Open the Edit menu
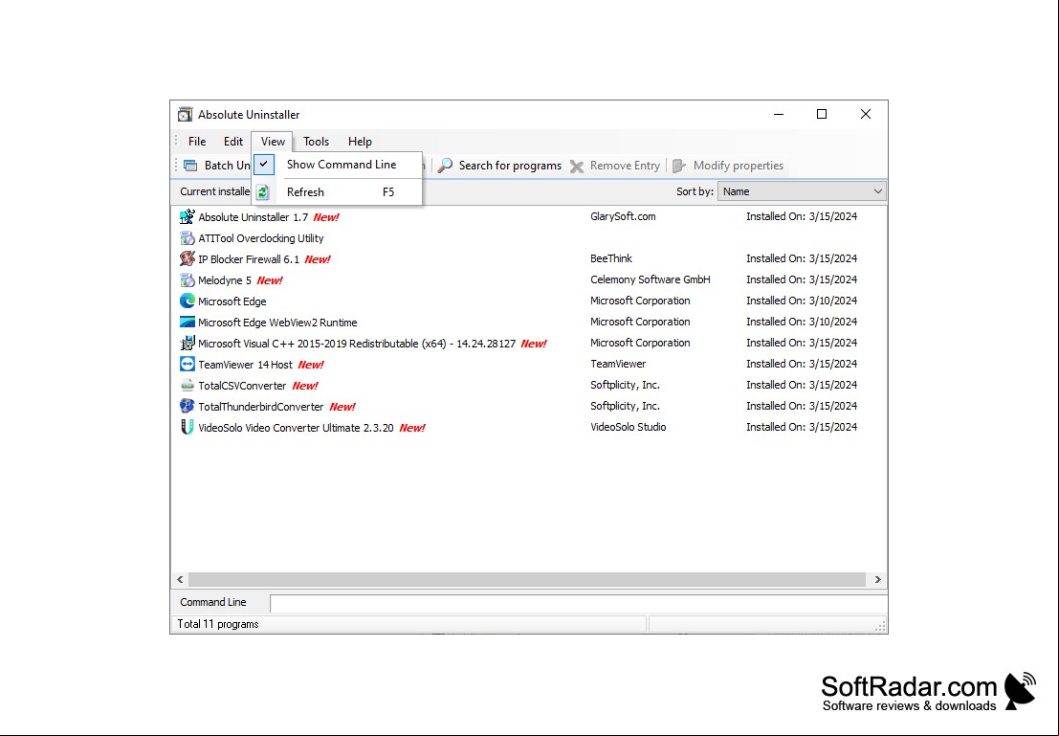 point(233,142)
